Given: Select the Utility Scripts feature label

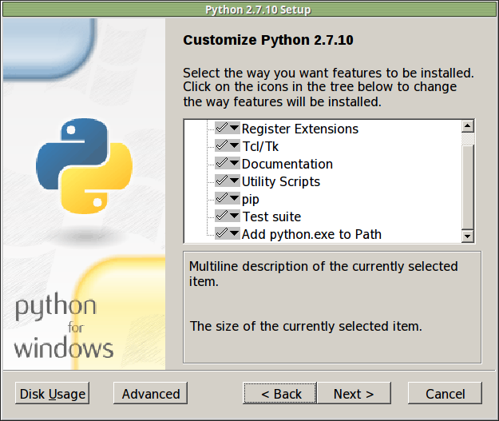Looking at the screenshot, I should pyautogui.click(x=281, y=181).
